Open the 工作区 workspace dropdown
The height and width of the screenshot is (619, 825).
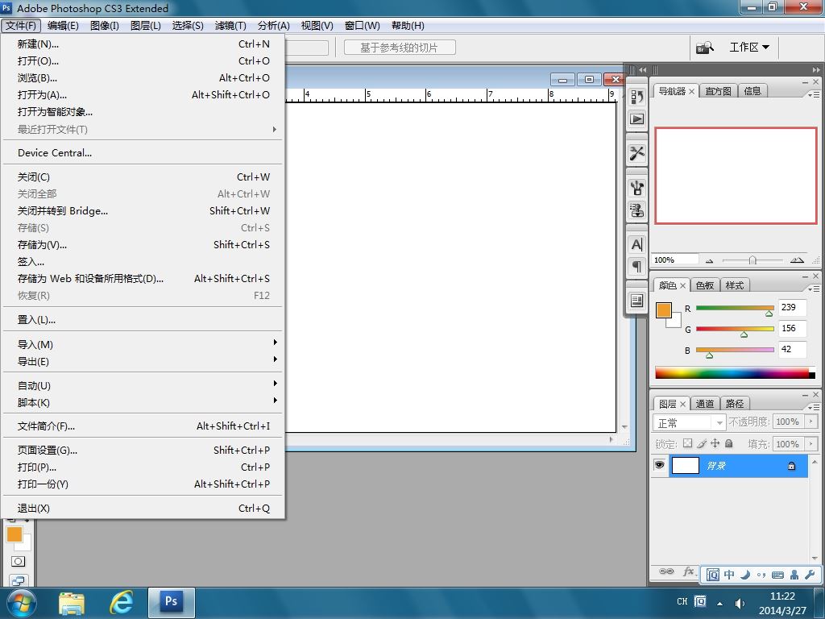point(749,48)
